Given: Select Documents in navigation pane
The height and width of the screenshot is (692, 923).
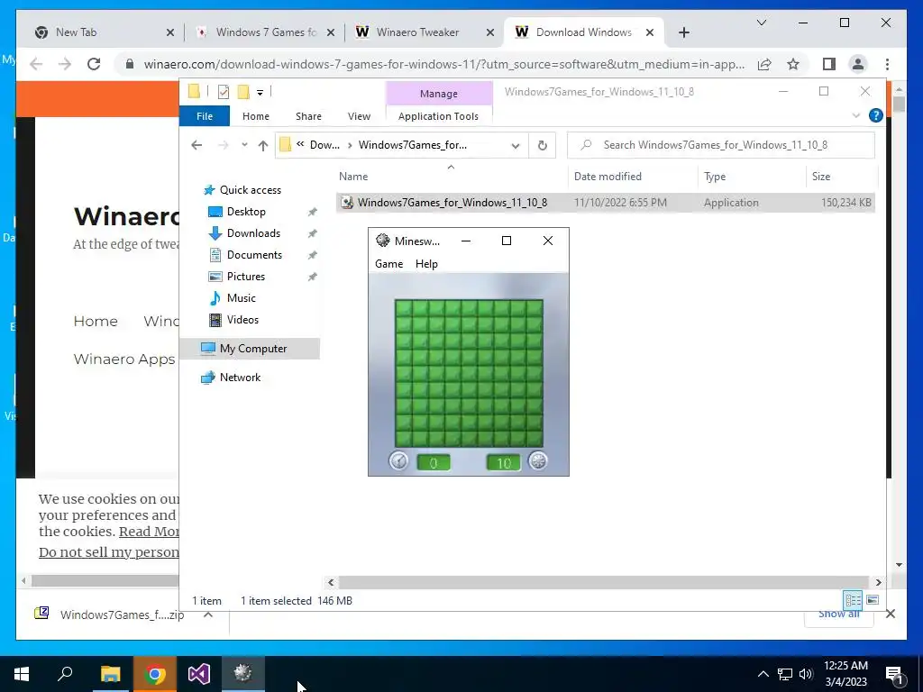Looking at the screenshot, I should pos(254,255).
